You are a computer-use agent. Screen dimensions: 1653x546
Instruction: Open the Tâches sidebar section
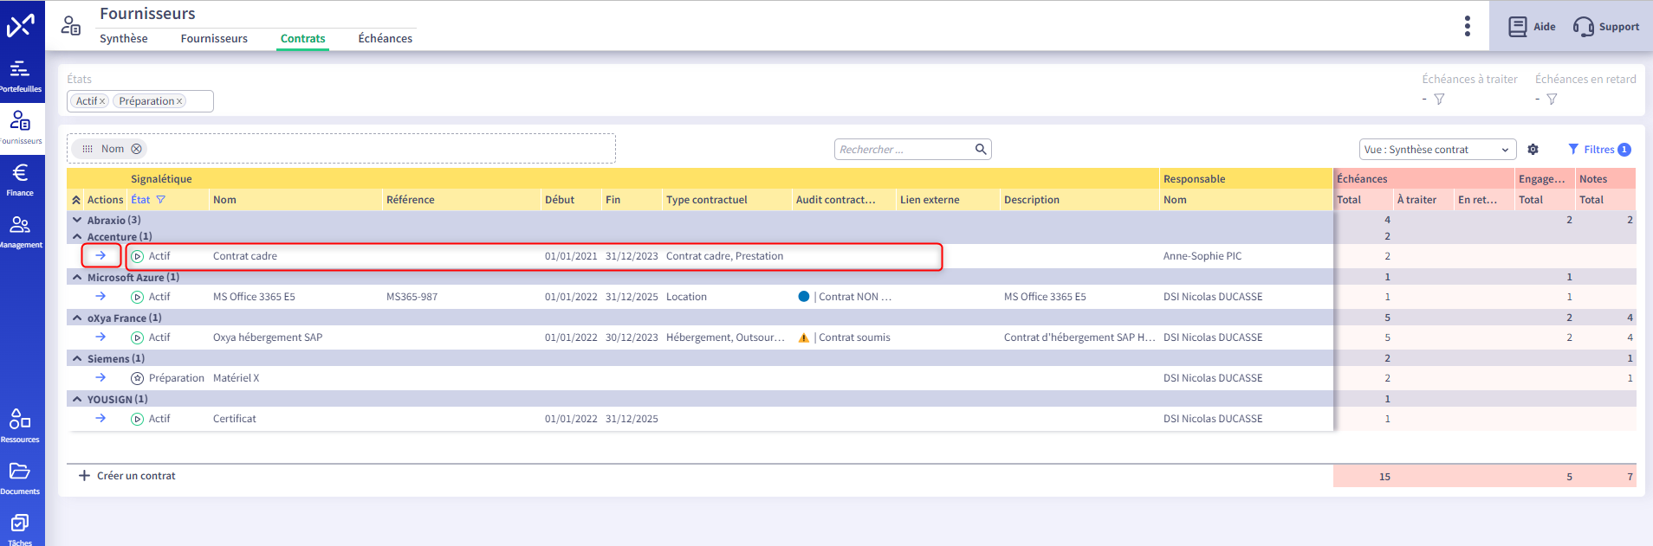click(x=21, y=528)
